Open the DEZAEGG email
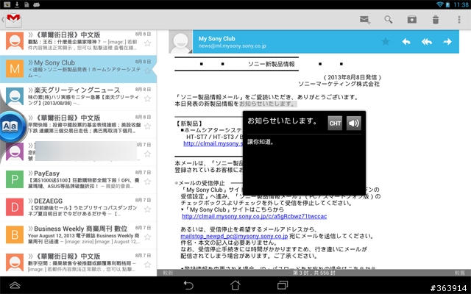The width and height of the screenshot is (471, 294). click(78, 207)
